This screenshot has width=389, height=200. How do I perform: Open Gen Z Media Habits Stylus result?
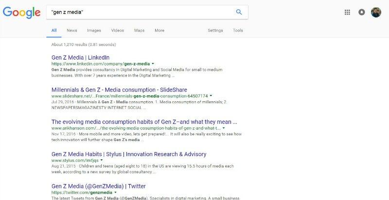[x=129, y=154]
